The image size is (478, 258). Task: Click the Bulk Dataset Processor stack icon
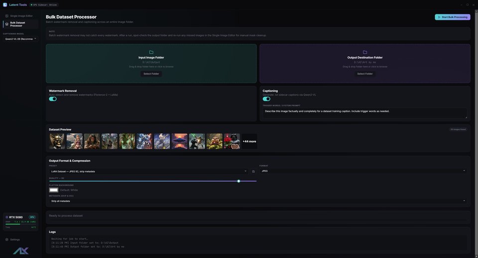(x=6, y=24)
